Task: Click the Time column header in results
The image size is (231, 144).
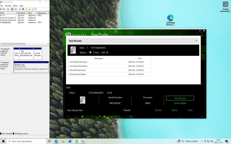Action: (x=140, y=58)
